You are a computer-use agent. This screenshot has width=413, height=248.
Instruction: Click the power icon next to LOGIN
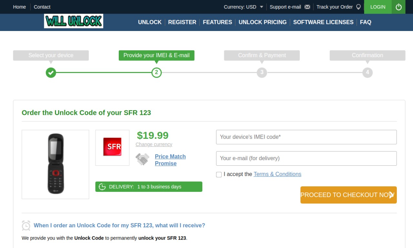[x=398, y=7]
